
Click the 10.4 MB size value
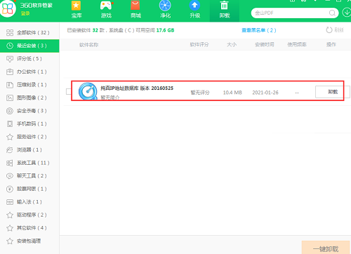(x=232, y=93)
